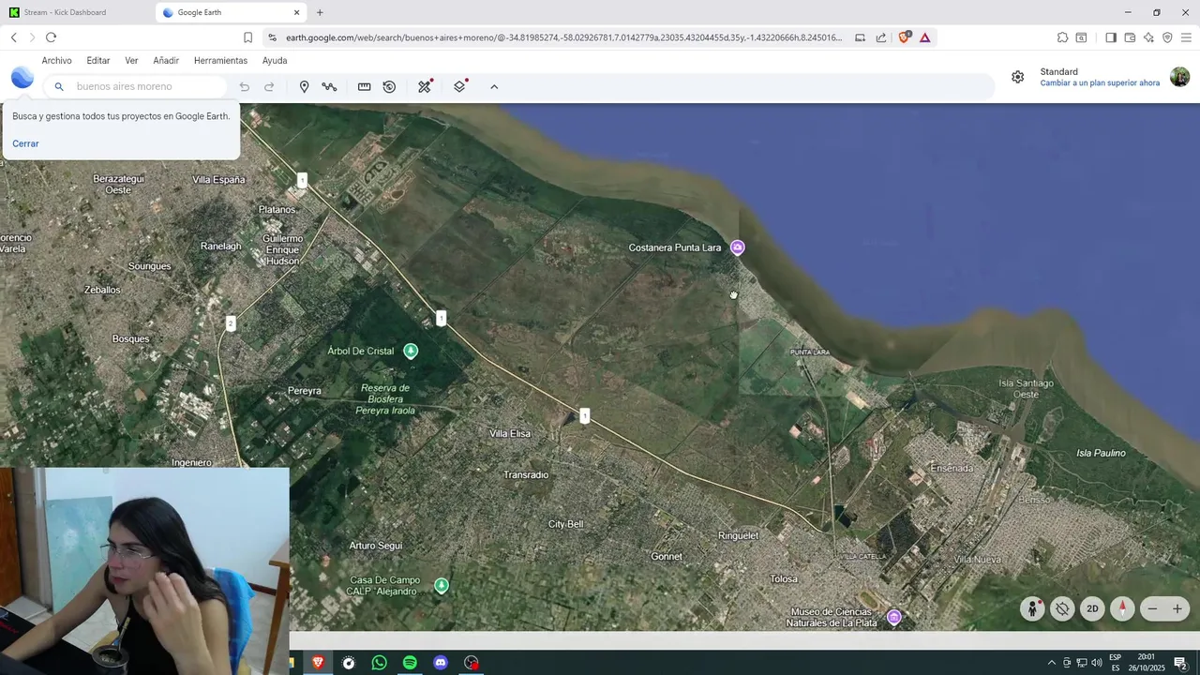The width and height of the screenshot is (1200, 675).
Task: Switch to the Stream - Kick Dashboard tab
Action: click(x=75, y=12)
